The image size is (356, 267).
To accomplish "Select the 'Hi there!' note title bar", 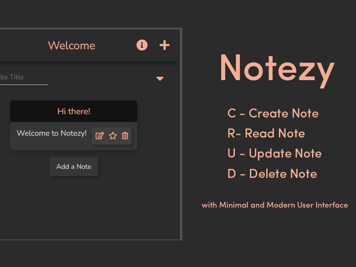I will click(x=74, y=111).
